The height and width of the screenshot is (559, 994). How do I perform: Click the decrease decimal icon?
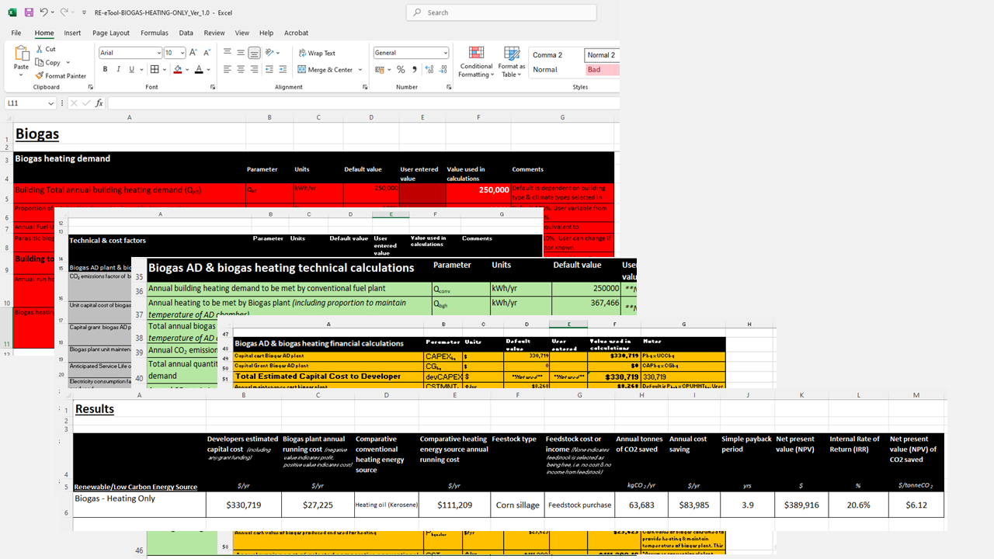coord(441,69)
